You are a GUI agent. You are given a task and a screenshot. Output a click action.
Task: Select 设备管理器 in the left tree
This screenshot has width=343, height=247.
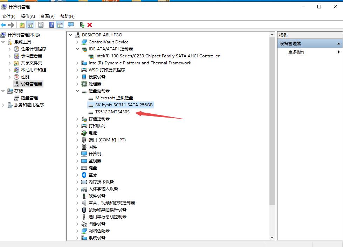pyautogui.click(x=32, y=84)
